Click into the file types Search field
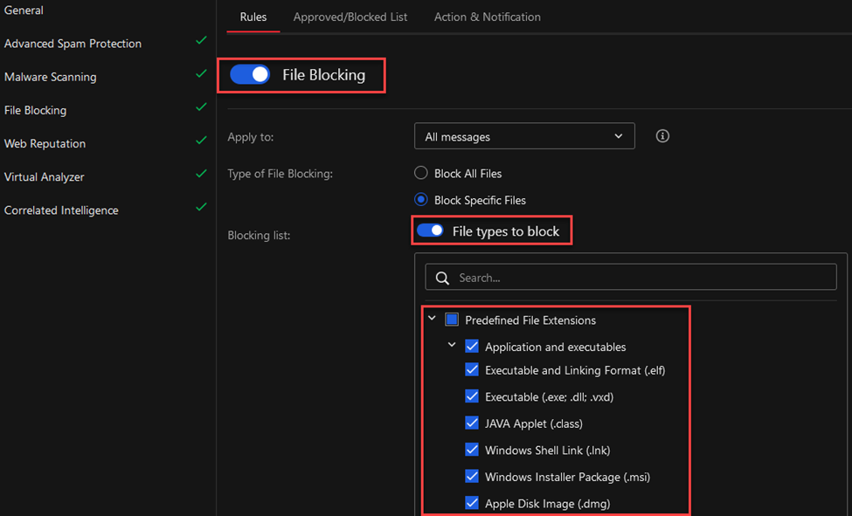Screen dimensions: 852x516 tap(631, 277)
